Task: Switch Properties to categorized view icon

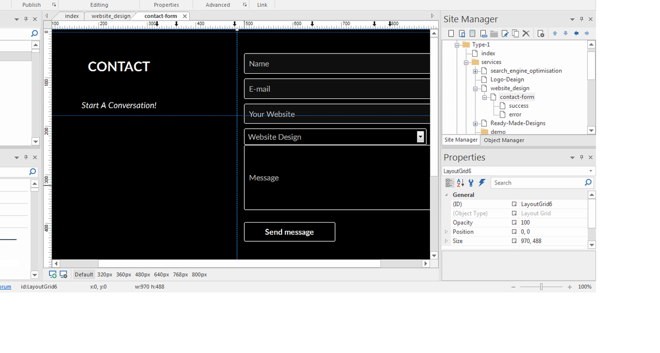Action: coord(450,183)
